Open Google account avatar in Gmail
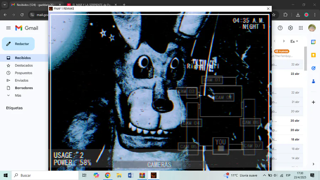The image size is (320, 180). (312, 28)
